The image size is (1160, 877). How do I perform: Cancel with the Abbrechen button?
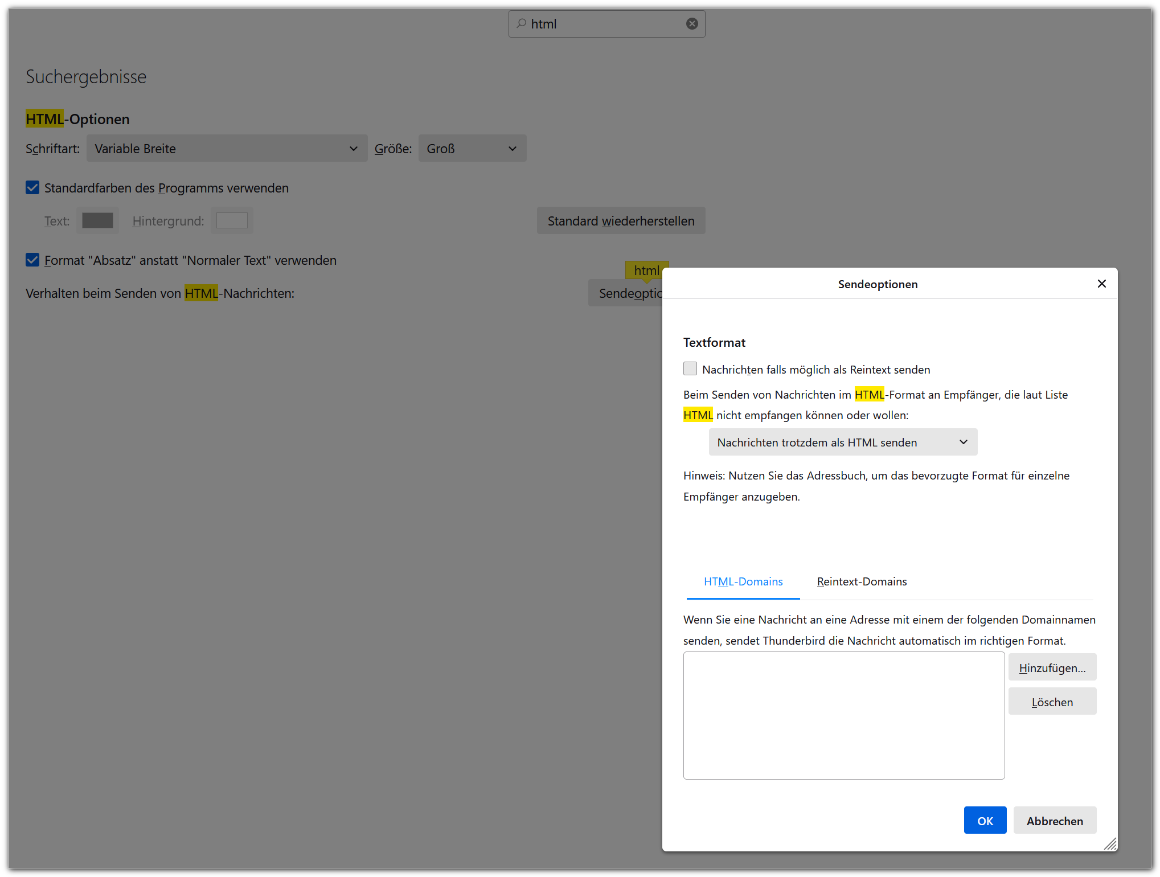click(x=1054, y=821)
